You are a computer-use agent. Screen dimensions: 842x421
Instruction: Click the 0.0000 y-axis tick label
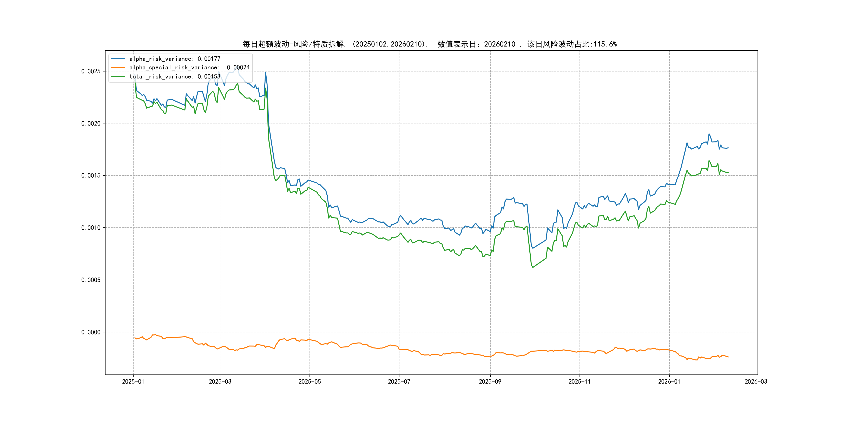pyautogui.click(x=91, y=332)
